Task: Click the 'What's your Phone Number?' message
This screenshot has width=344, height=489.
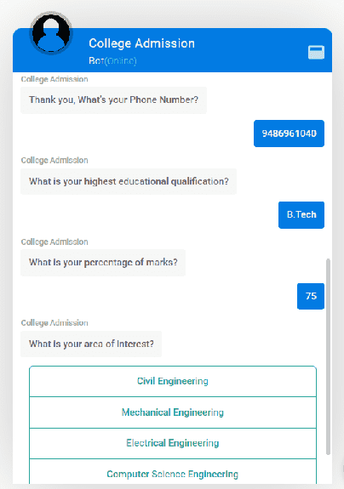Action: (x=113, y=100)
